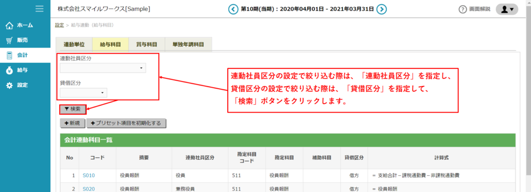Viewport: 531px width, 192px height.
Task: Open ホーム in sidebar
Action: 25,25
